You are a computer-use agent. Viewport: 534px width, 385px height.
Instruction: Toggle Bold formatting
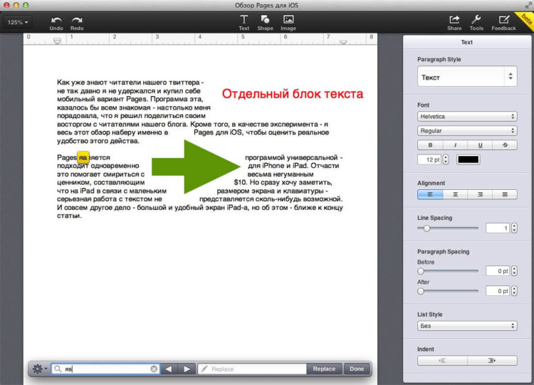(430, 145)
